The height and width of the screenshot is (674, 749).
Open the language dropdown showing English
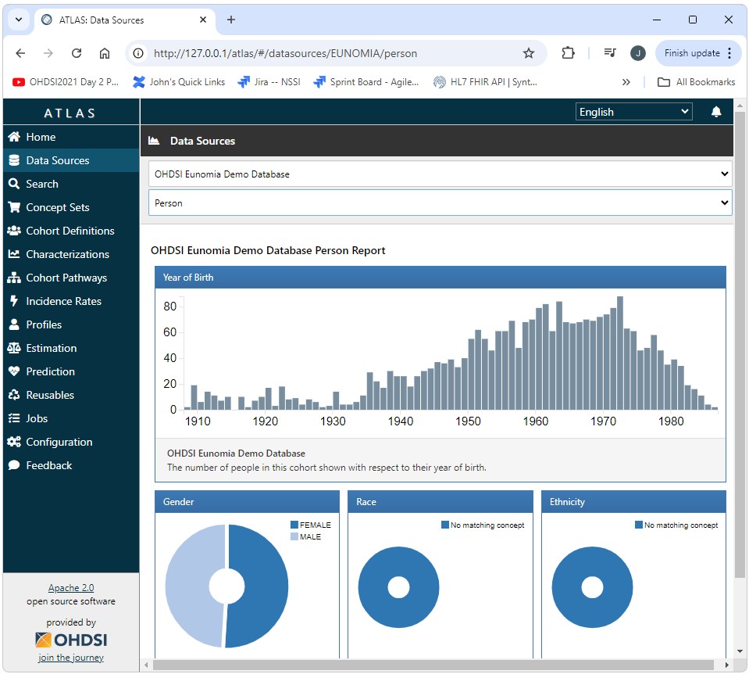pos(633,112)
